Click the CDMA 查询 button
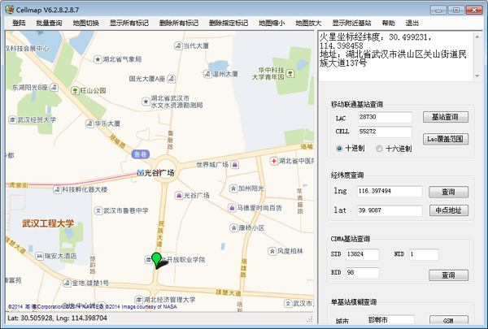This screenshot has width=488, height=329. pyautogui.click(x=448, y=275)
